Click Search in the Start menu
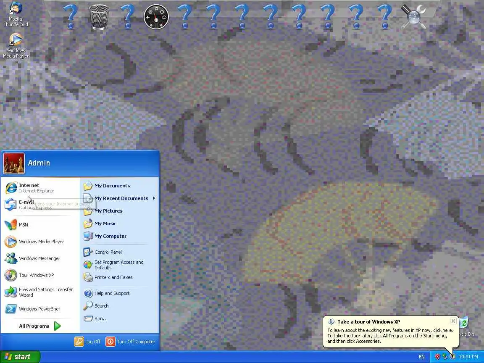 pyautogui.click(x=119, y=306)
